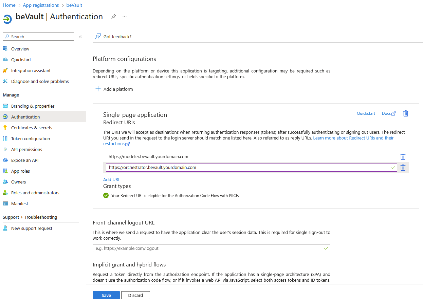
Task: Go to API permissions page
Action: [x=26, y=149]
